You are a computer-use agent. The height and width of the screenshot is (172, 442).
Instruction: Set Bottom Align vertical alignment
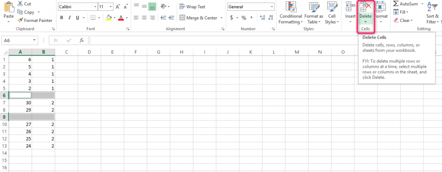click(x=152, y=6)
